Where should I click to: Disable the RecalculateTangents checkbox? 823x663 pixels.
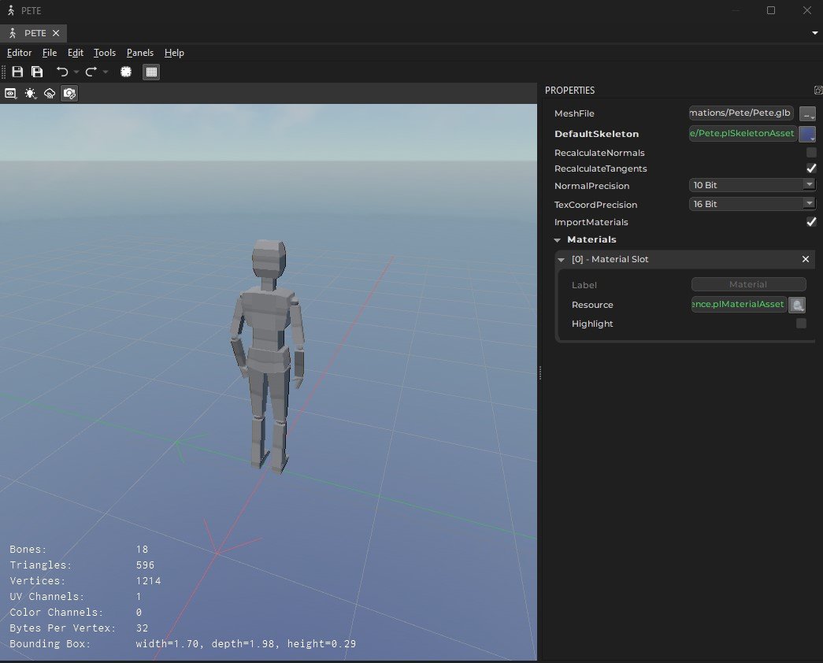point(810,168)
